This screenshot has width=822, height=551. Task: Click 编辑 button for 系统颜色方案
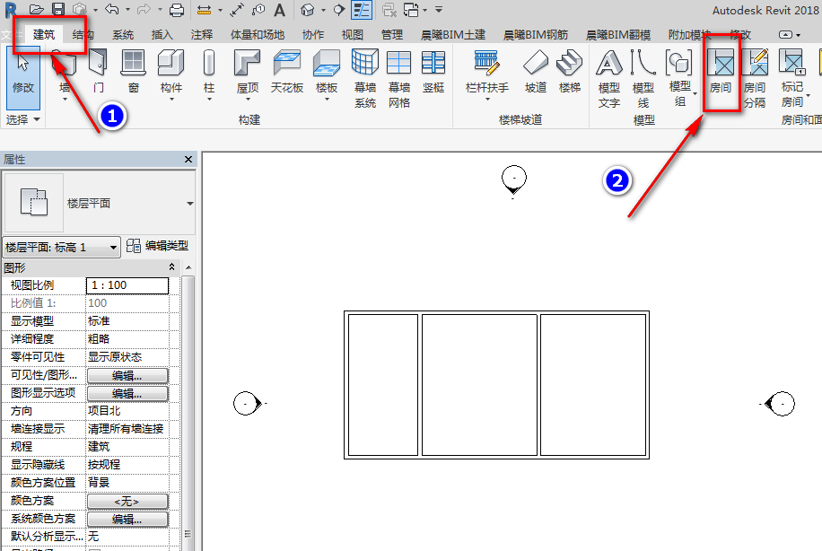click(127, 519)
